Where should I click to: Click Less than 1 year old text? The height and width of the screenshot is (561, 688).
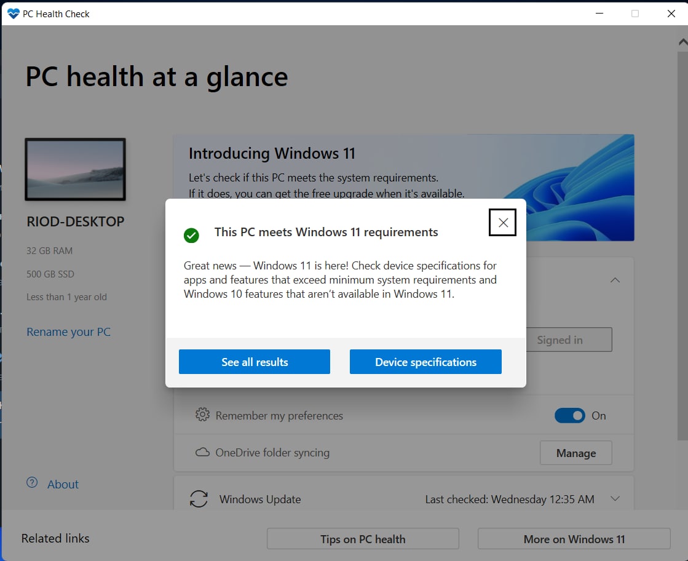[66, 296]
